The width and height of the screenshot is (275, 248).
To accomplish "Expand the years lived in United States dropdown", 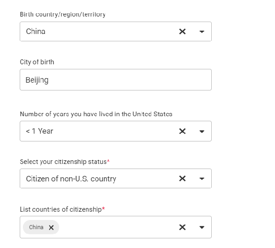I will (x=202, y=131).
